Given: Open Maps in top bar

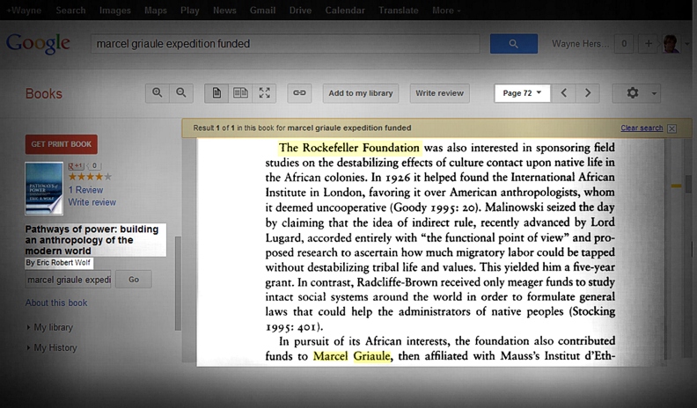Looking at the screenshot, I should point(156,11).
